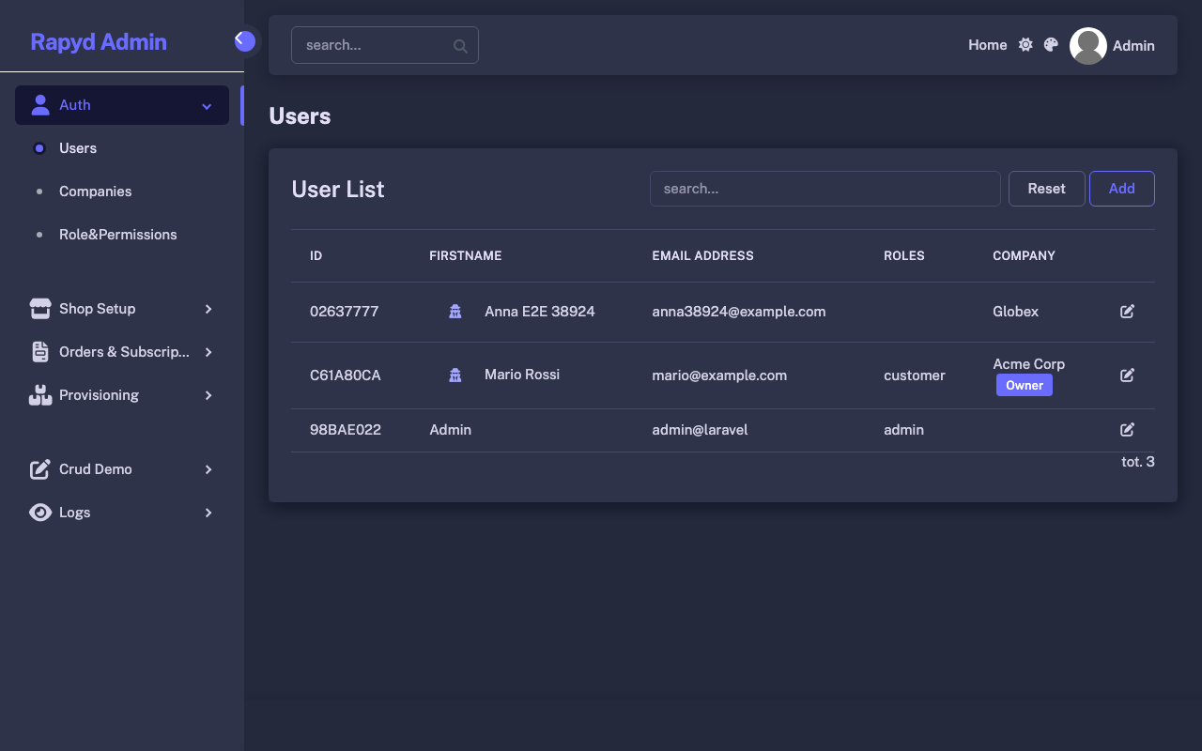Click the COMPANY column header
1202x751 pixels.
click(x=1025, y=255)
